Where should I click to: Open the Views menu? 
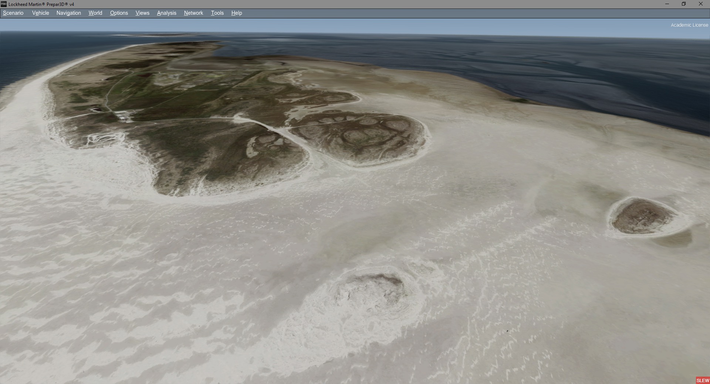click(x=142, y=13)
